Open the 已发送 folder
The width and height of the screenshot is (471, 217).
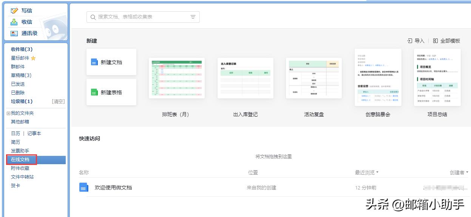(18, 84)
